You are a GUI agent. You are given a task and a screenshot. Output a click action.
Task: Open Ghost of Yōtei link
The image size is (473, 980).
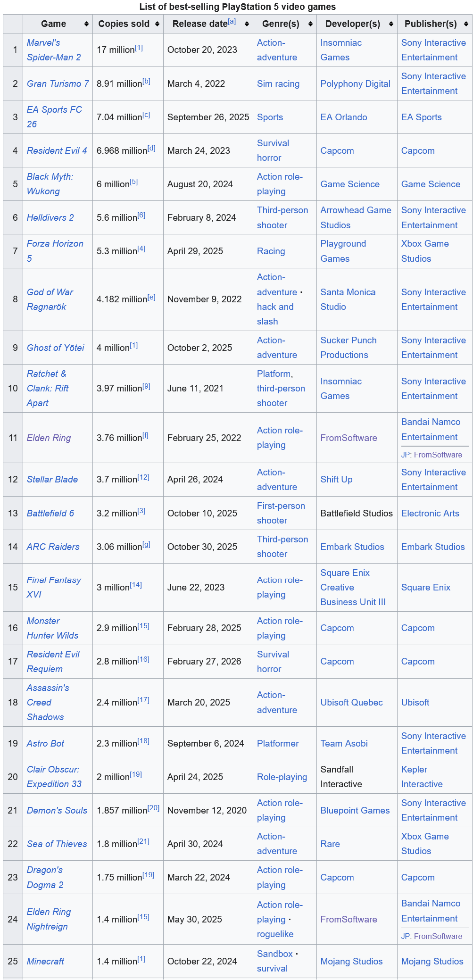click(55, 348)
